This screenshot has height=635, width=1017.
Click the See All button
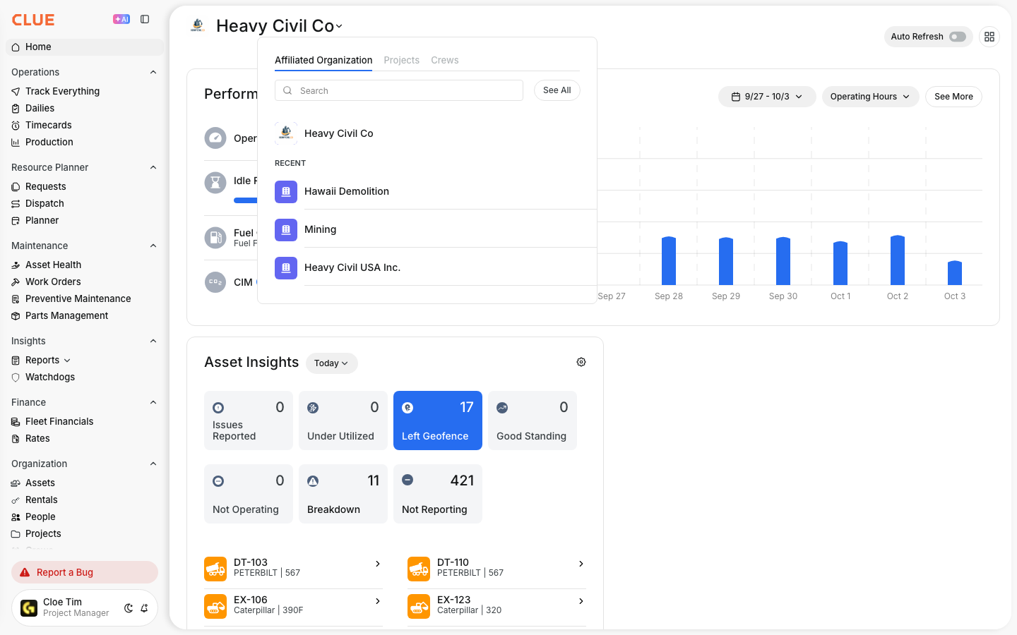click(x=557, y=90)
